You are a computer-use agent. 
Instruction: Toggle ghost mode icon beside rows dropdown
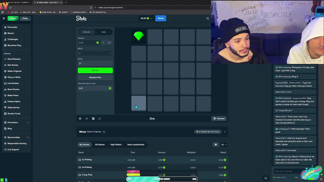coord(216,145)
